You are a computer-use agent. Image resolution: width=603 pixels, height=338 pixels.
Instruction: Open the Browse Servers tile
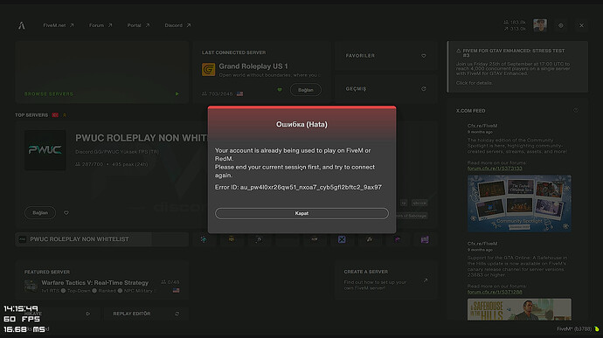[x=102, y=72]
